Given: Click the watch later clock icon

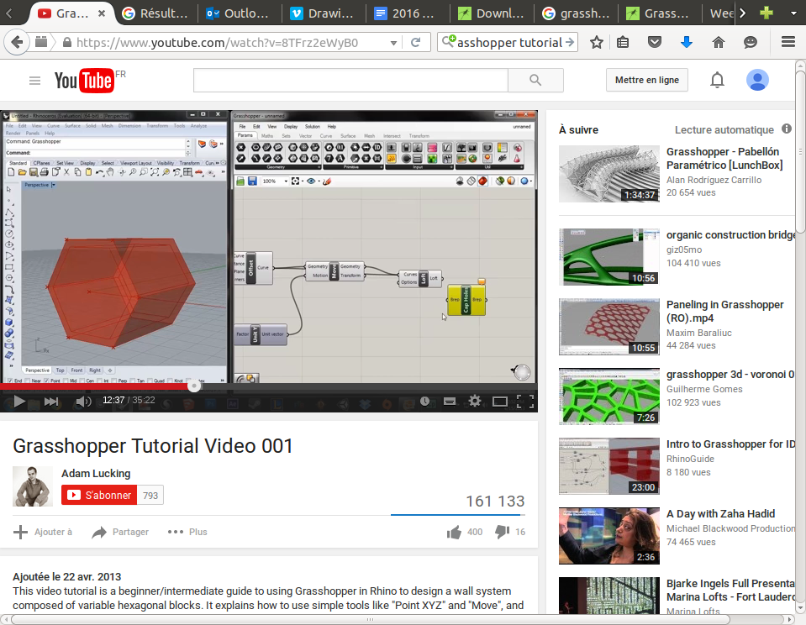Looking at the screenshot, I should pos(424,402).
